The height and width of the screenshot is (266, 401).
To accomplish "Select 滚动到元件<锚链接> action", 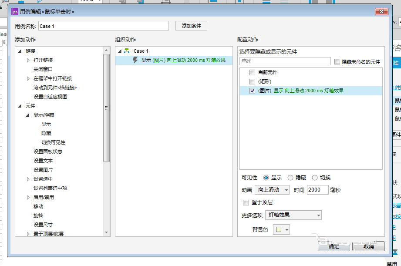I will (x=55, y=88).
